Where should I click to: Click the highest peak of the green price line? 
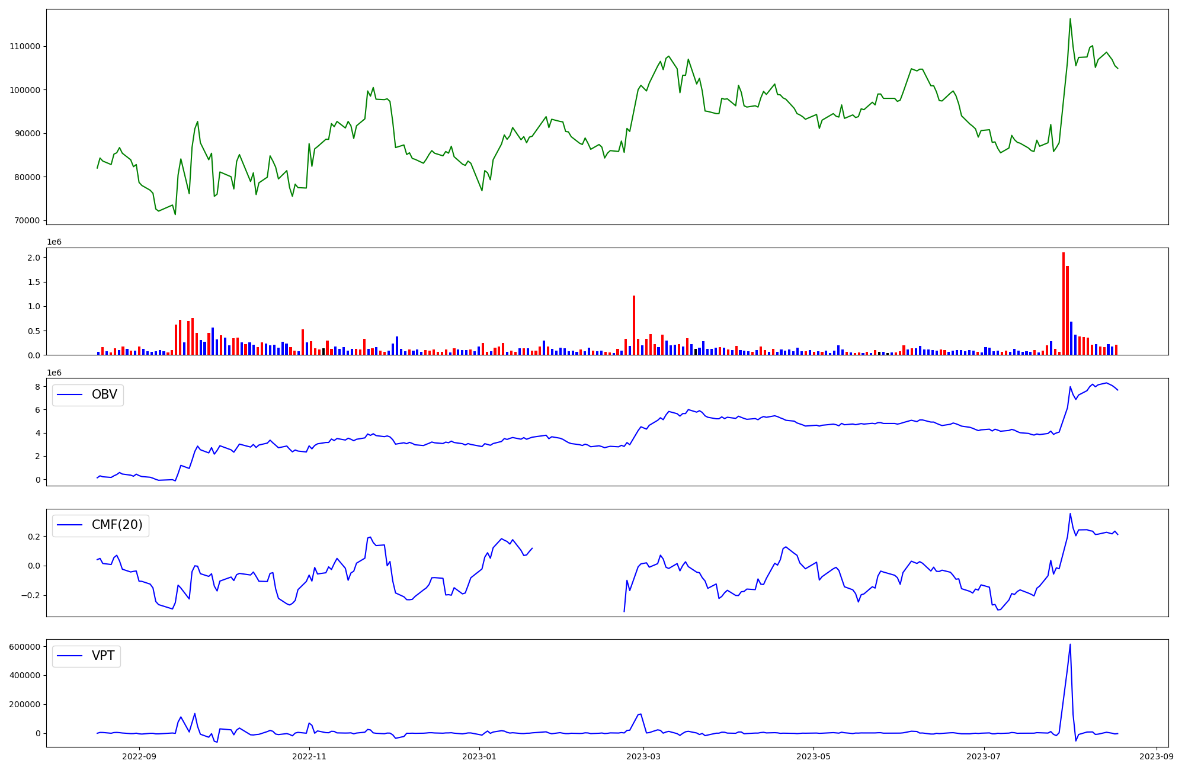click(x=1070, y=20)
